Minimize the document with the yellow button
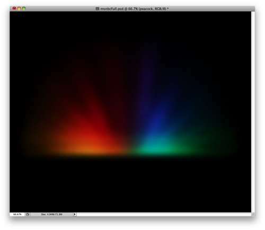 tap(19, 8)
